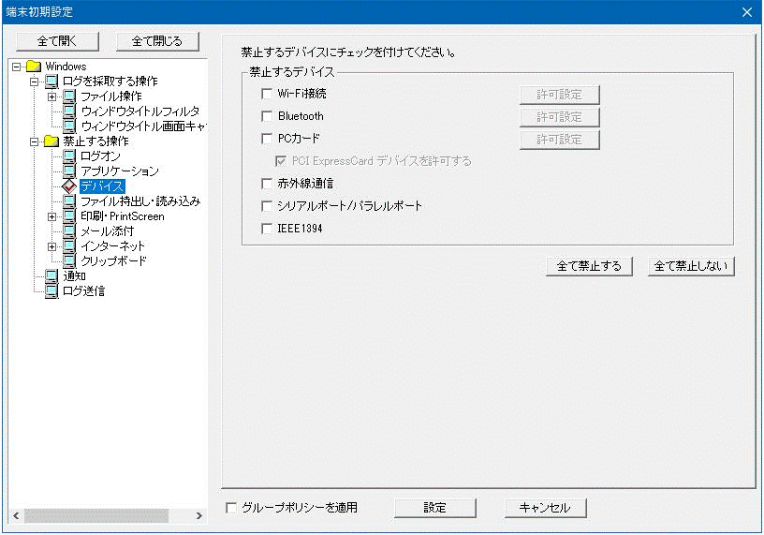Check the IEEE1394 checkbox
The width and height of the screenshot is (764, 535).
pos(267,229)
